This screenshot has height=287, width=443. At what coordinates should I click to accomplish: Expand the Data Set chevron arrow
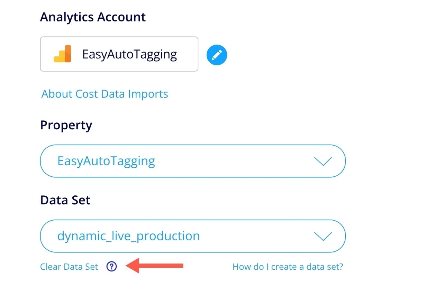(x=323, y=236)
